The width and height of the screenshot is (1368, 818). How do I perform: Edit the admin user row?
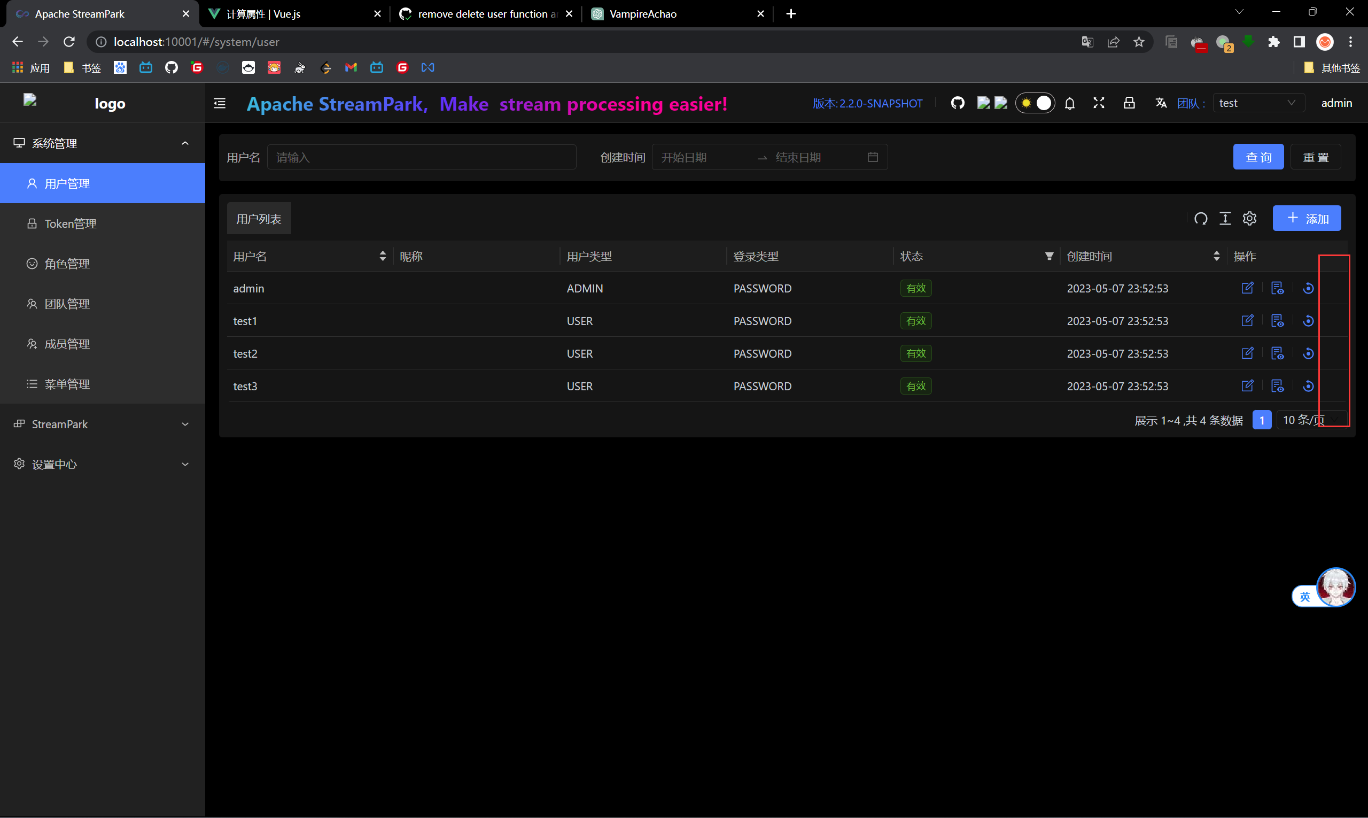click(x=1247, y=288)
